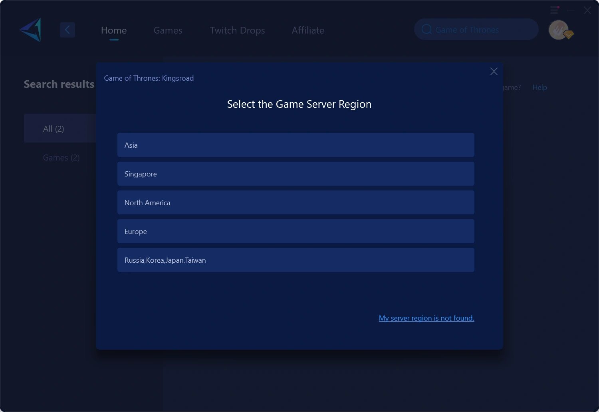
Task: Choose the Europe server region
Action: coord(296,231)
